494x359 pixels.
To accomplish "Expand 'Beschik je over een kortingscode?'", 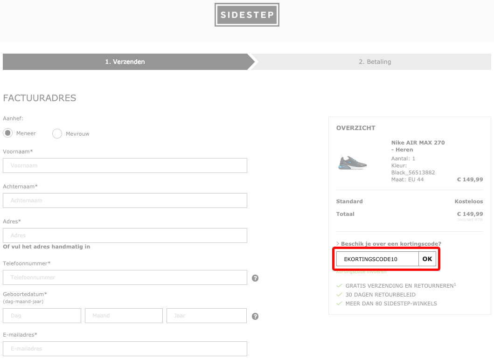I will 389,244.
